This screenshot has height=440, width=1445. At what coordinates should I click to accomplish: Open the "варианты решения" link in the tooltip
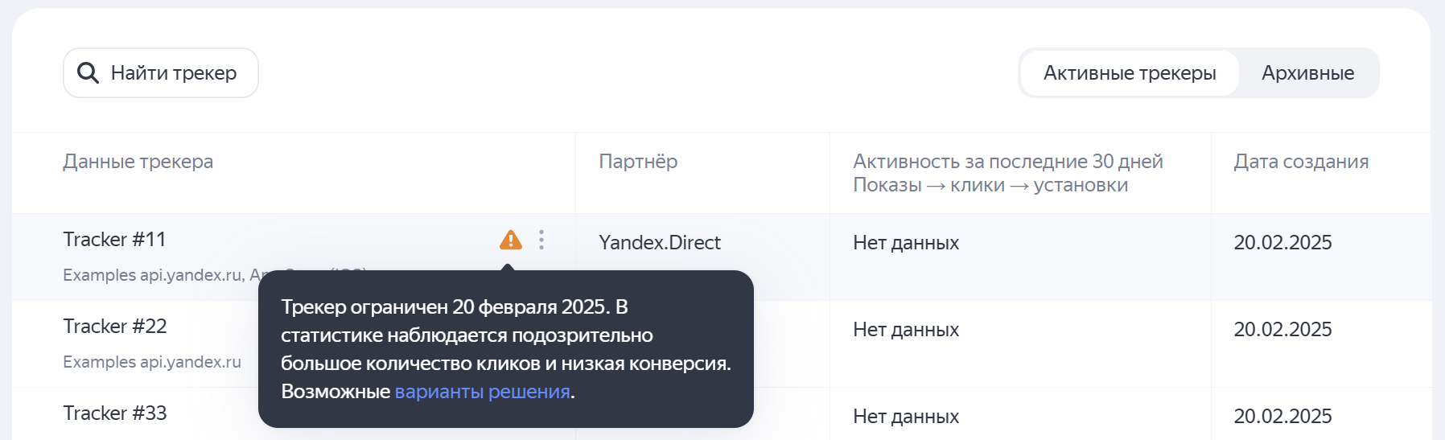483,392
